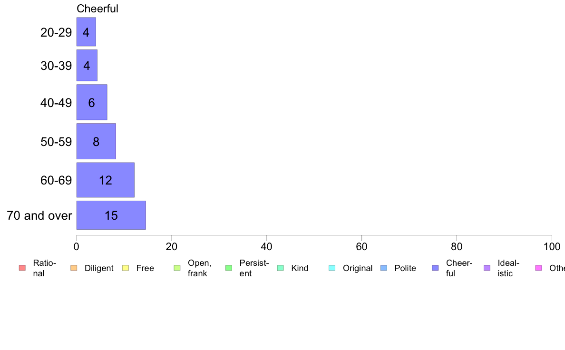Click the Kind legend label text
Screen dimensions: 565x350
300,268
